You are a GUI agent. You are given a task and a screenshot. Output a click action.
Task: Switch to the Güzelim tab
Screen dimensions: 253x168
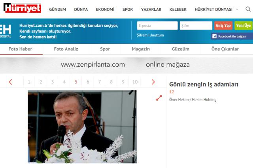click(181, 49)
